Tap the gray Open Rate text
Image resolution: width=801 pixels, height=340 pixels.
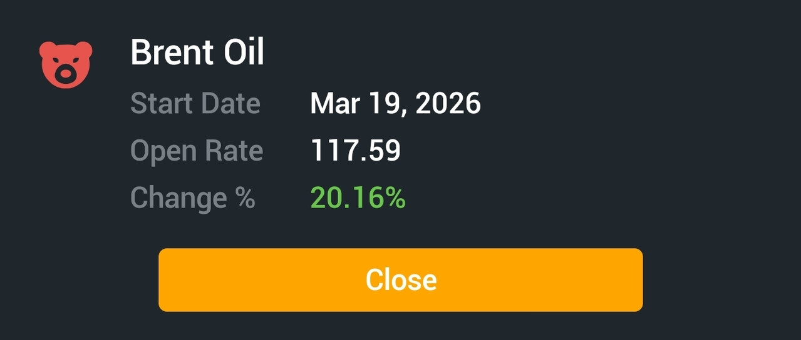pyautogui.click(x=197, y=151)
